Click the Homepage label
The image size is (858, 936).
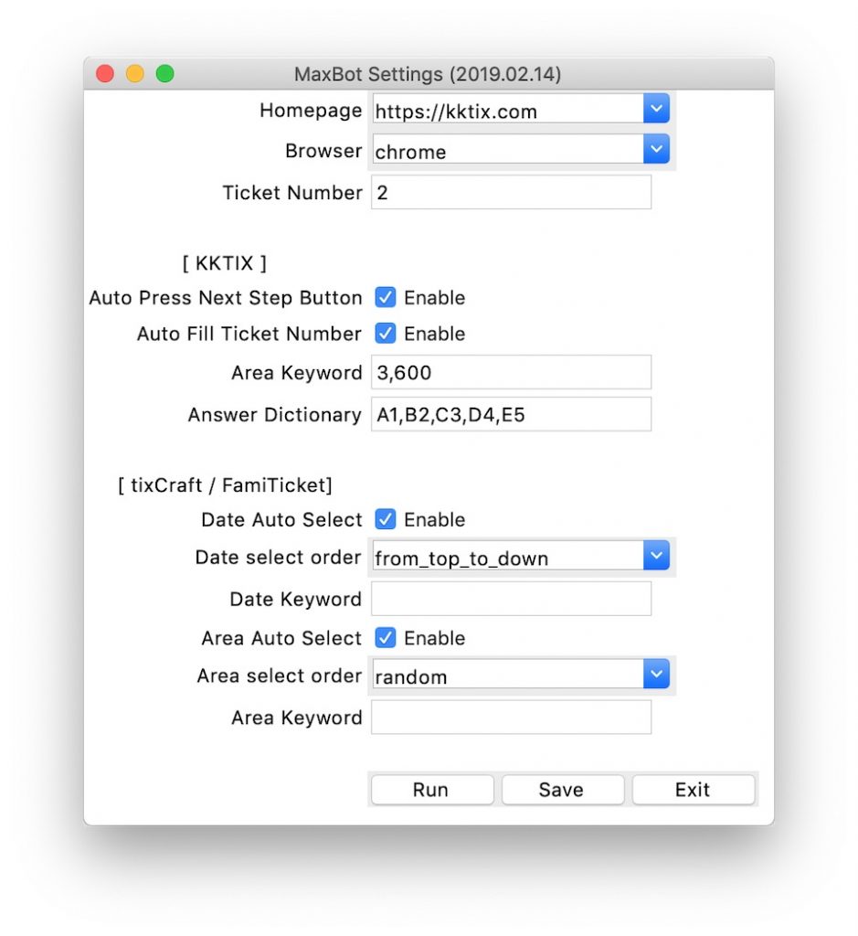(311, 111)
